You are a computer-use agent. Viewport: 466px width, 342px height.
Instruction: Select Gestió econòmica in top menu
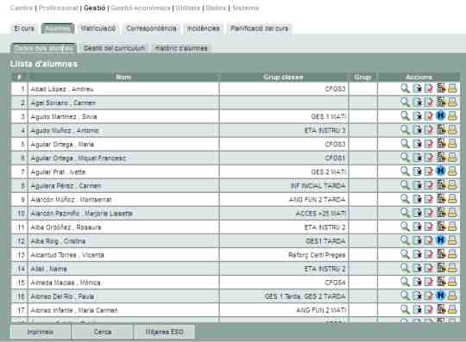tap(141, 9)
